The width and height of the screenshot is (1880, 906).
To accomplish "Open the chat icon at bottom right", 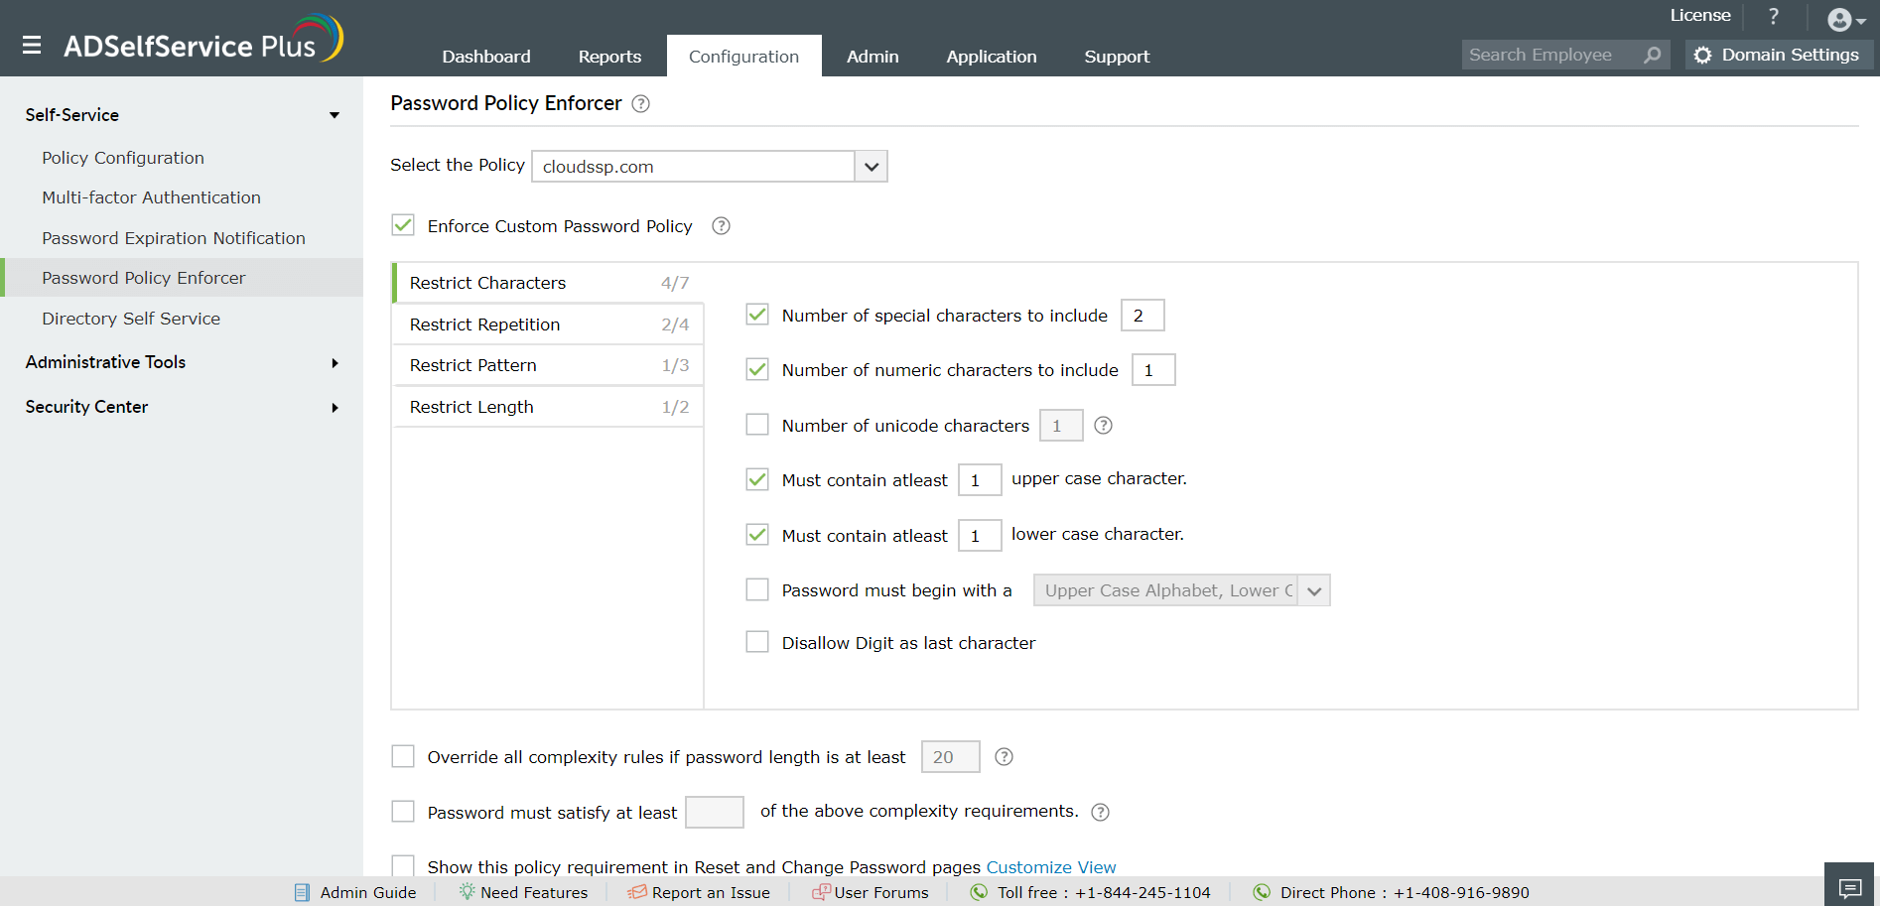I will tap(1850, 886).
